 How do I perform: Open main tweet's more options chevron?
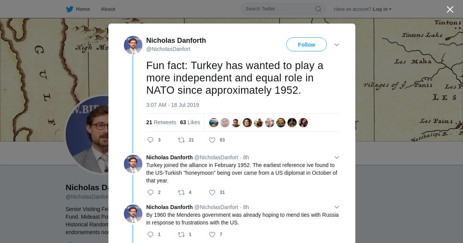click(337, 45)
